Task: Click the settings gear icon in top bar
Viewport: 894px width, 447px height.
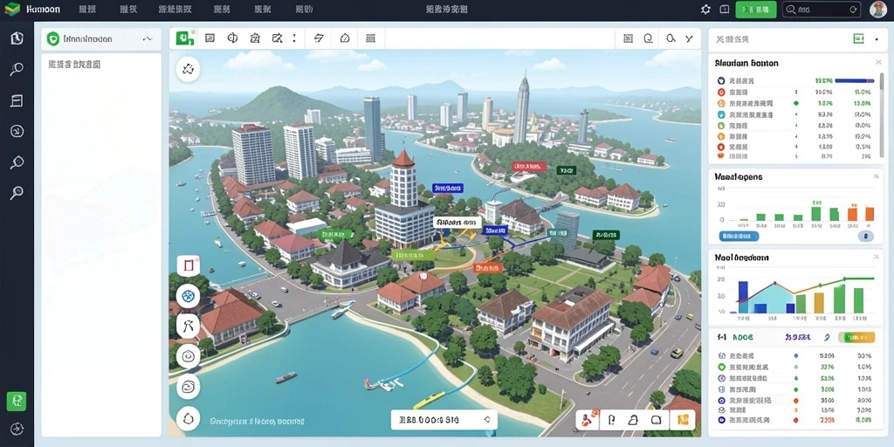Action: [x=705, y=9]
